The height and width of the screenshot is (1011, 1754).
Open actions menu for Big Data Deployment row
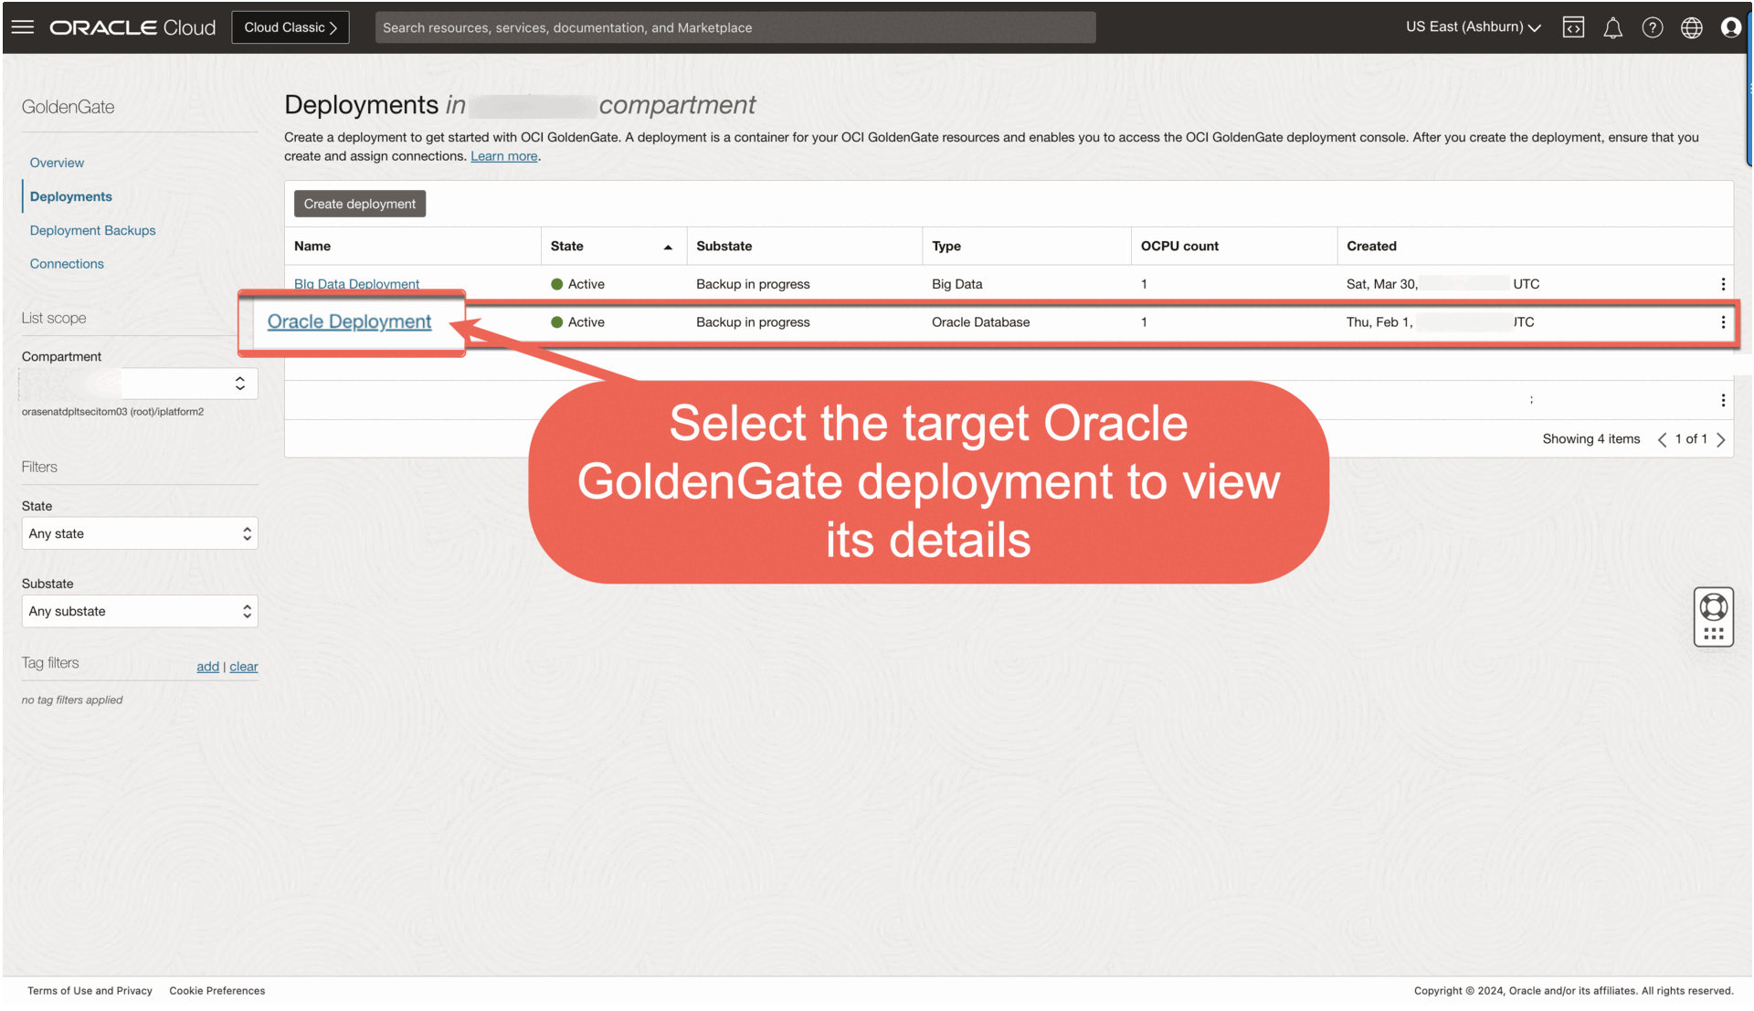point(1724,284)
